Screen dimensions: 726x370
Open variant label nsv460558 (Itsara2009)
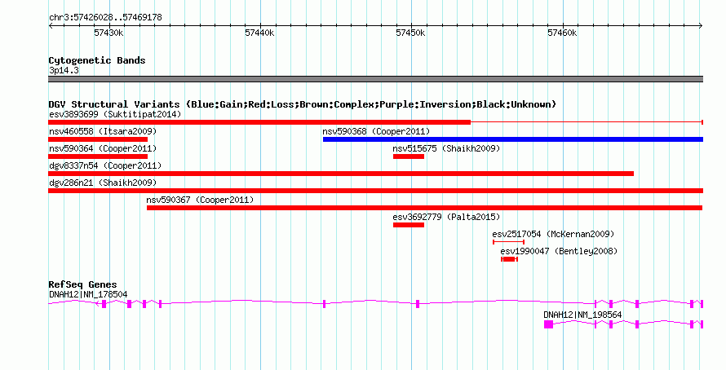pos(103,131)
